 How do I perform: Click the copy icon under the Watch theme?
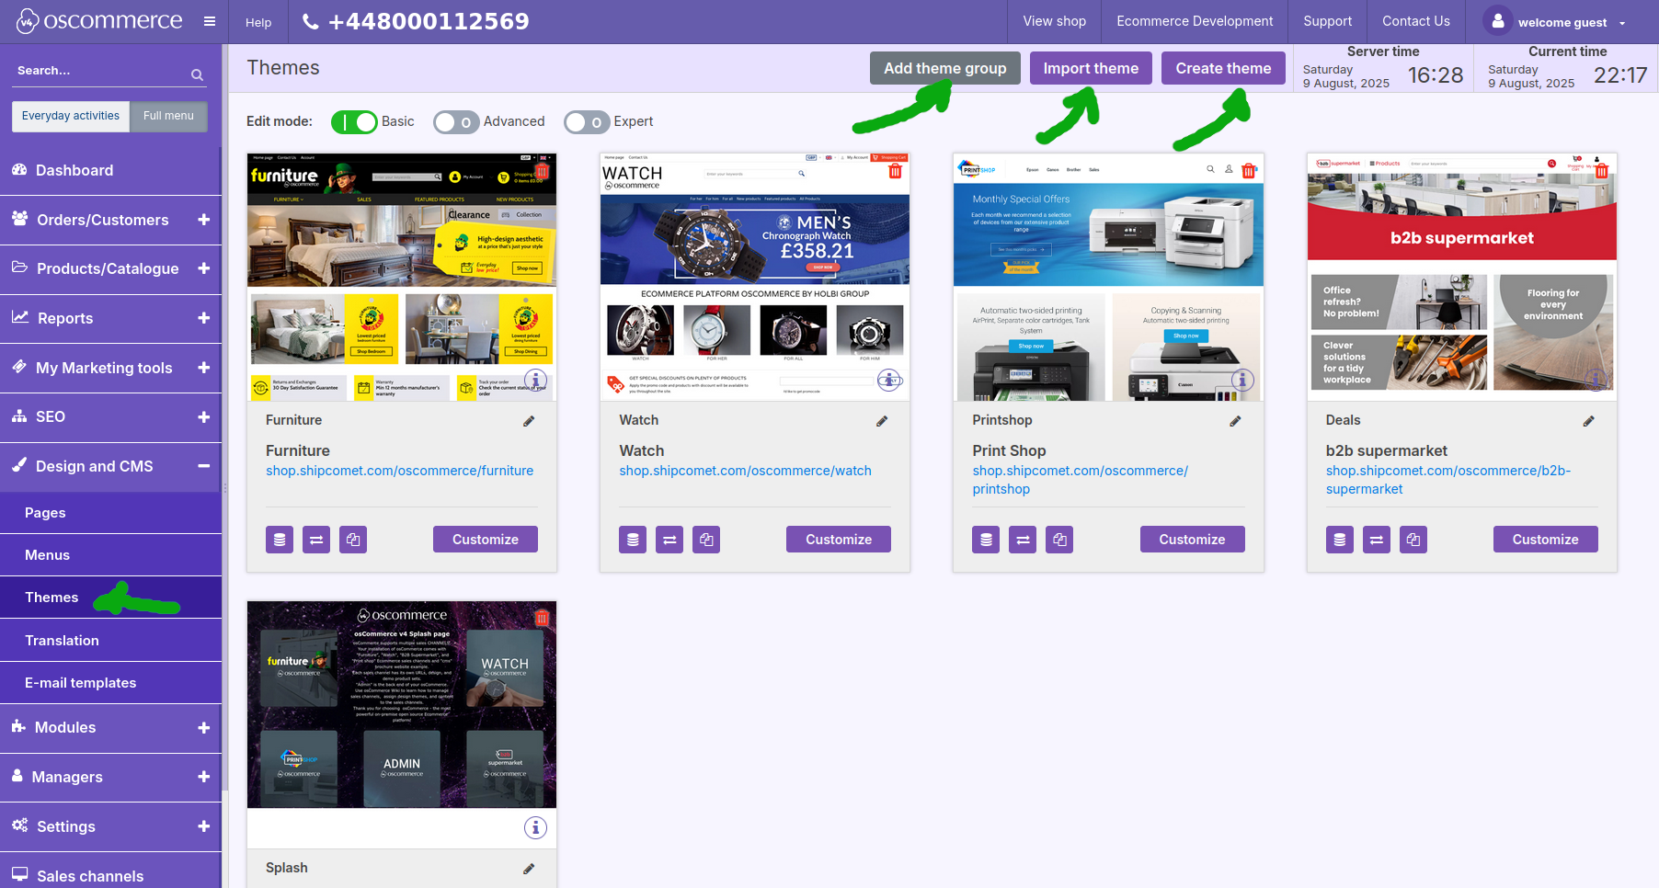tap(706, 540)
